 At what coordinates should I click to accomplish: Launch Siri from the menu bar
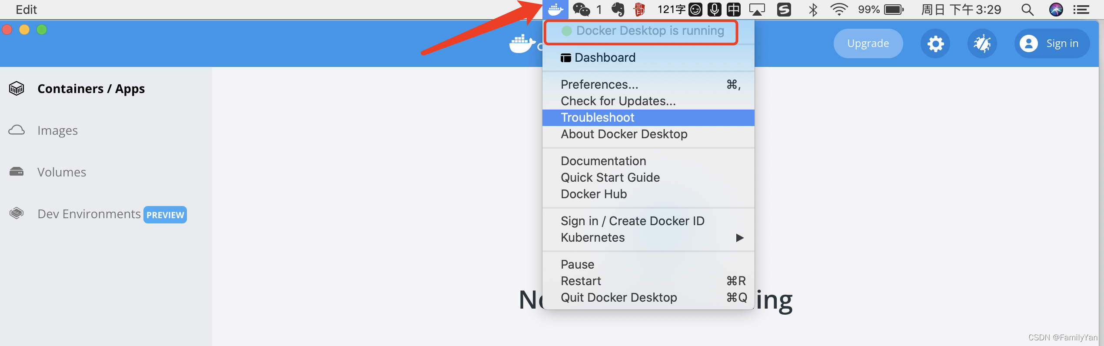(1056, 9)
